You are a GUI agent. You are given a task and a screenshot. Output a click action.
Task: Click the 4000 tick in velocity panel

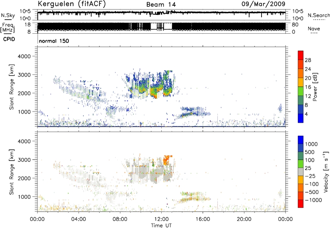(x=24, y=141)
